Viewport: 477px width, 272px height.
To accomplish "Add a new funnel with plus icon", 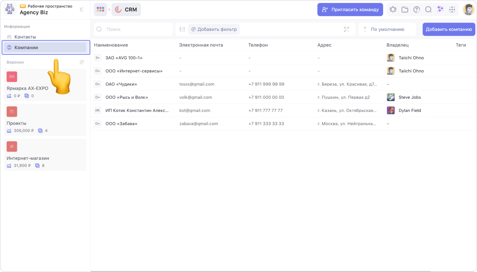I will tap(82, 62).
